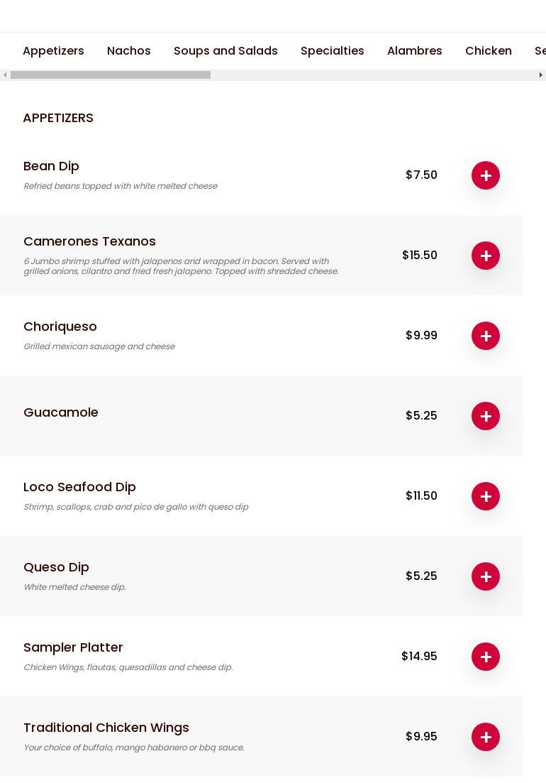
Task: Click the Loco Seafood Dip item name
Action: (79, 487)
